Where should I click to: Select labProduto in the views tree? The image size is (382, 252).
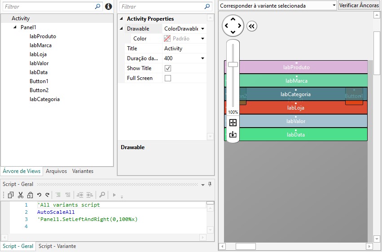coord(43,36)
